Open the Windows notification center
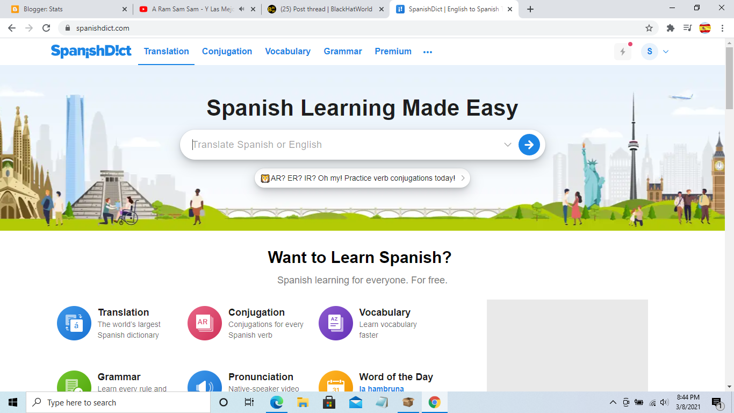 point(716,402)
